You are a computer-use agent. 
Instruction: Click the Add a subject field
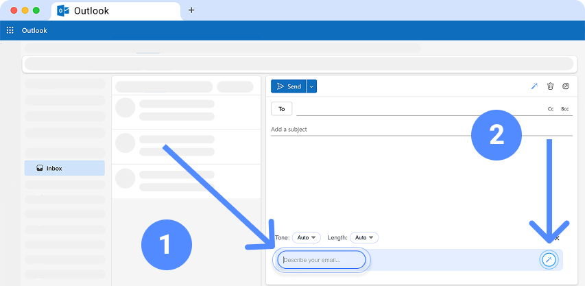click(x=422, y=130)
